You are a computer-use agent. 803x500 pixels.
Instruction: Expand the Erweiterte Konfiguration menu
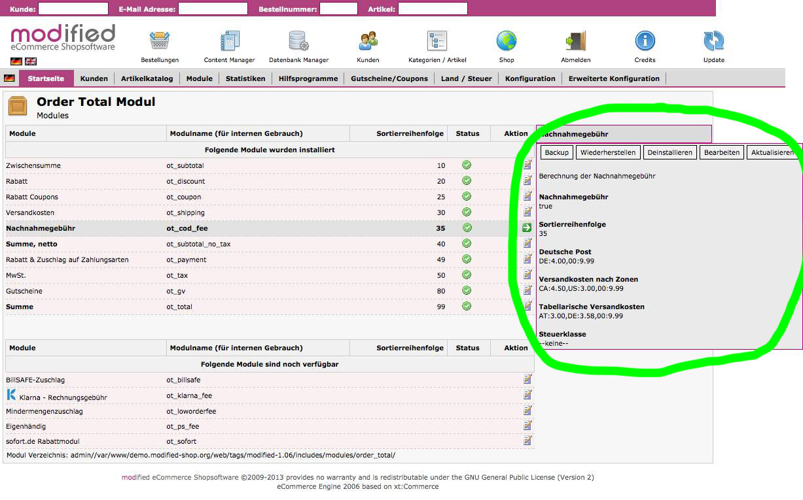(x=614, y=78)
